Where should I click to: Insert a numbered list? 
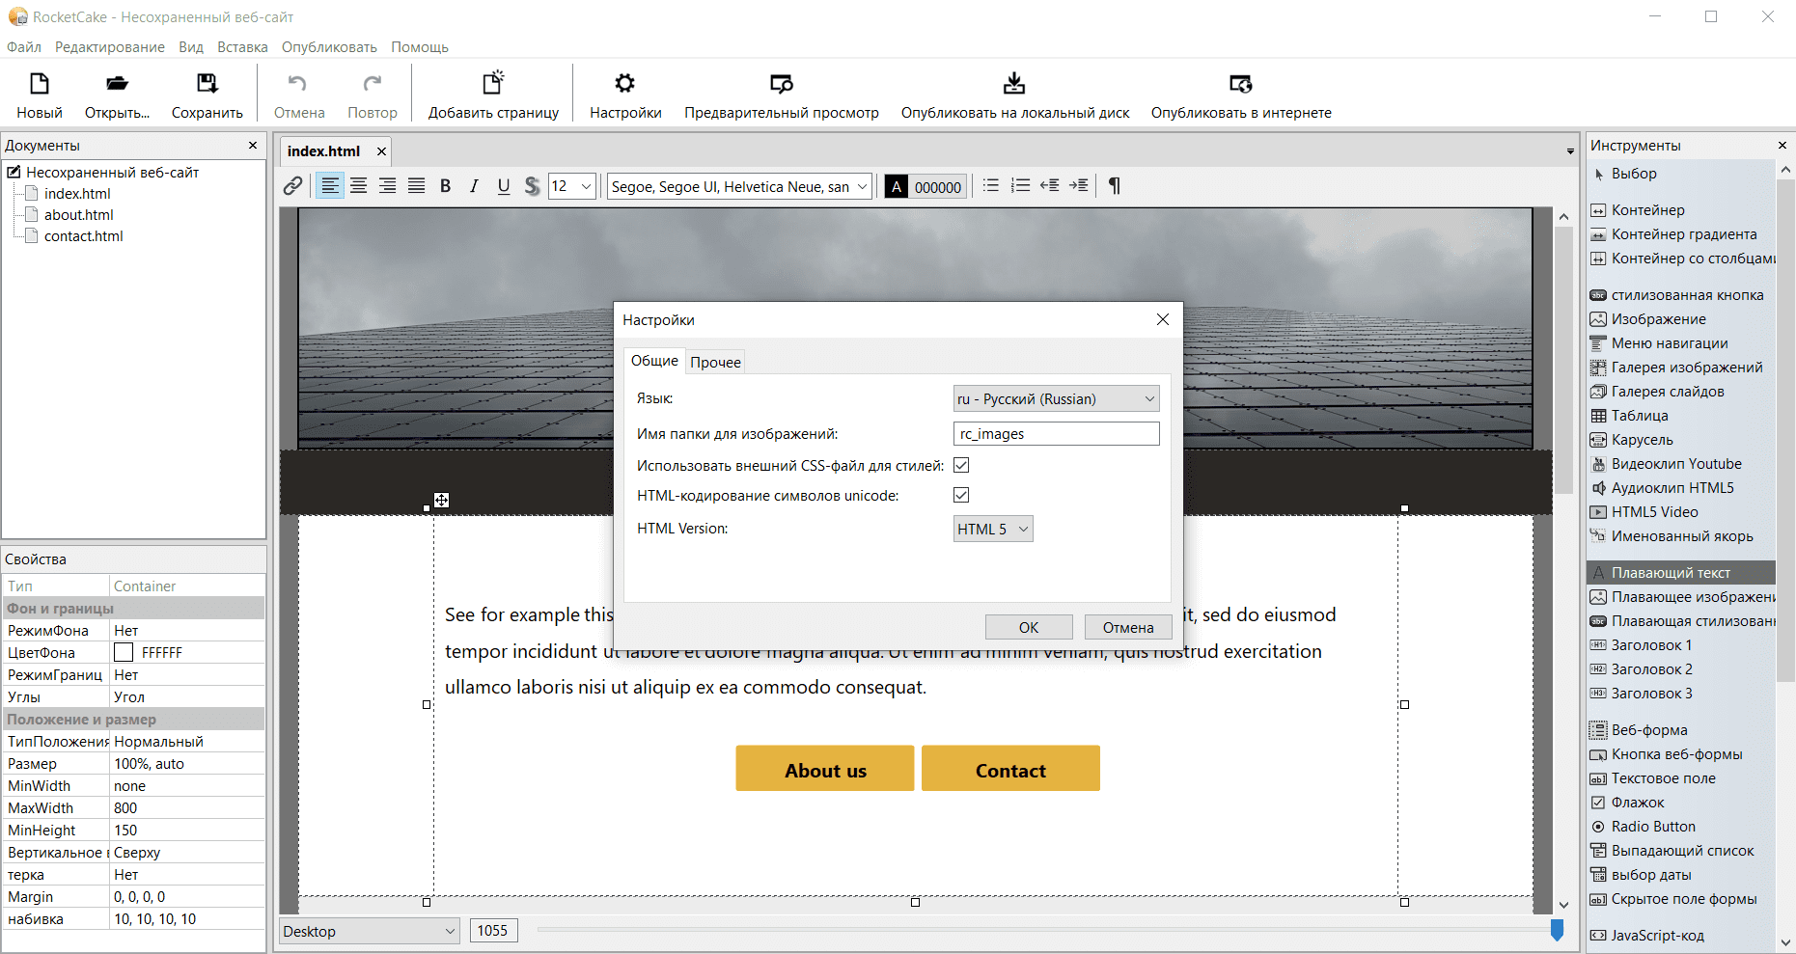1020,185
